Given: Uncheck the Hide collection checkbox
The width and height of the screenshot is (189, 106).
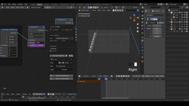Looking at the screenshot, I should (180, 29).
